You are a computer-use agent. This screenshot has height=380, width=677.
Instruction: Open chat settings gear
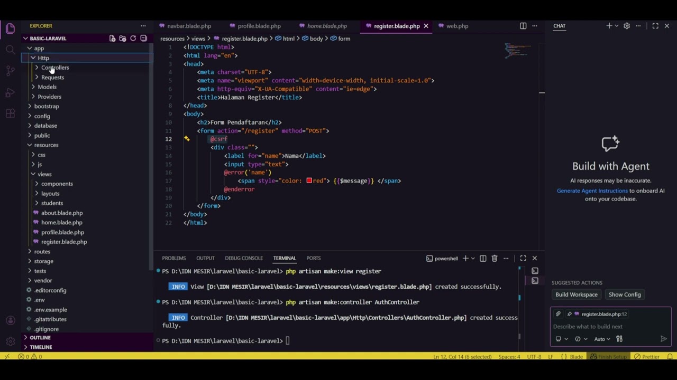pos(627,26)
